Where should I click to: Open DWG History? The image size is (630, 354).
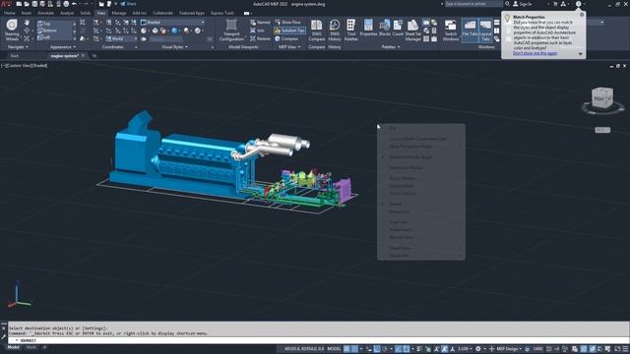335,30
